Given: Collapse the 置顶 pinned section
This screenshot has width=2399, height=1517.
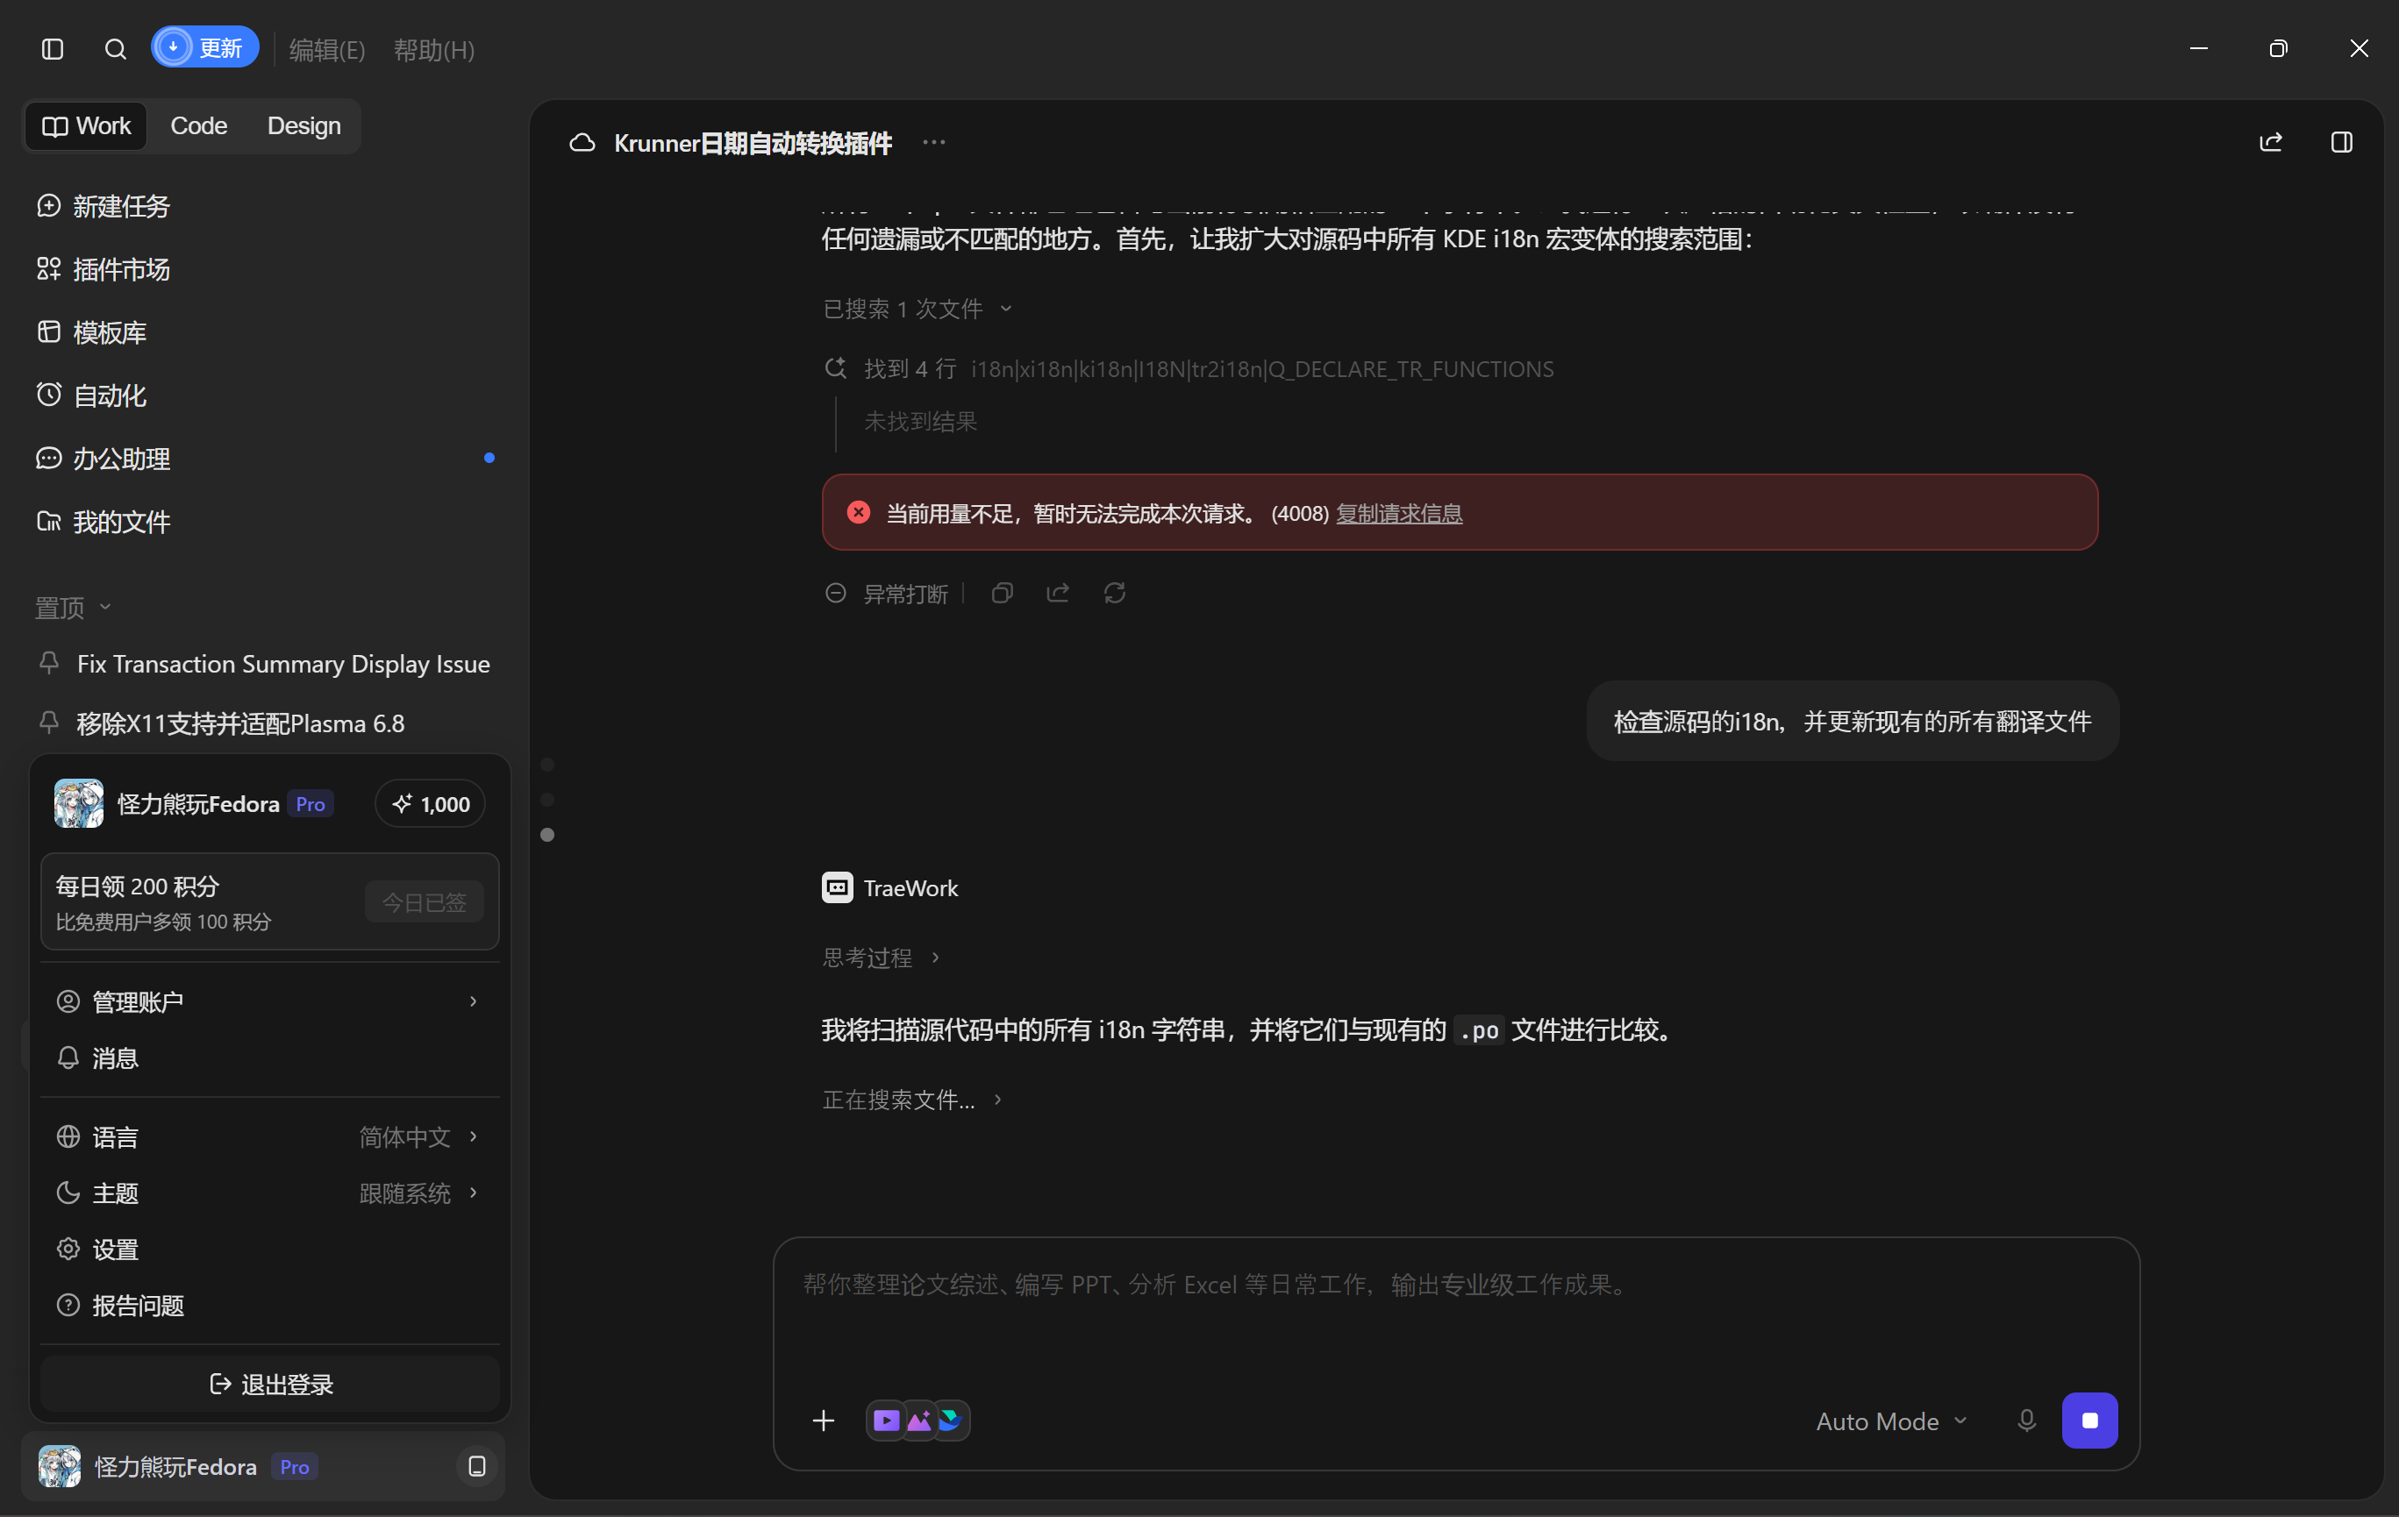Looking at the screenshot, I should (73, 608).
